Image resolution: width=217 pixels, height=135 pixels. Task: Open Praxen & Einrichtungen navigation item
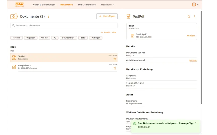(x=44, y=5)
